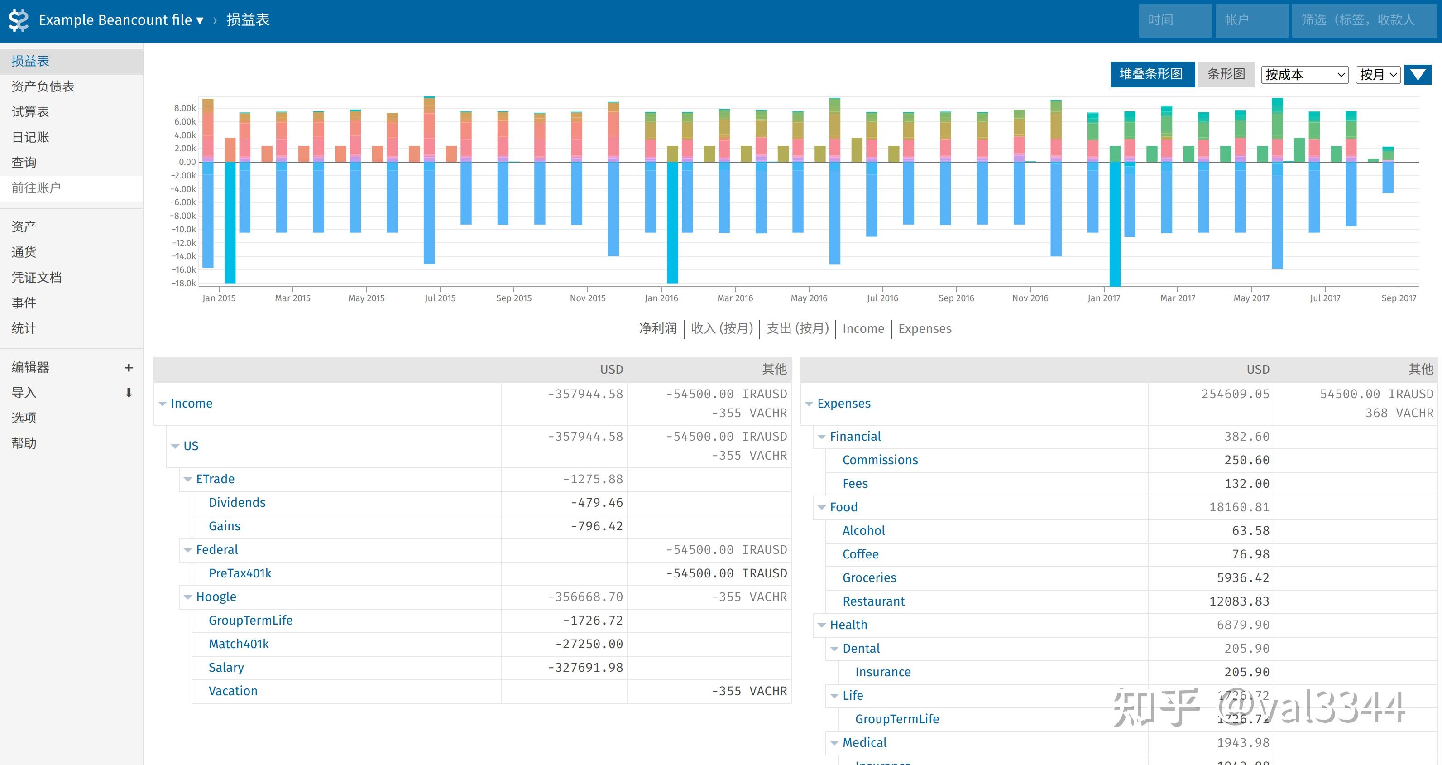1442x765 pixels.
Task: Collapse the Expenses tree arrow
Action: pyautogui.click(x=809, y=404)
